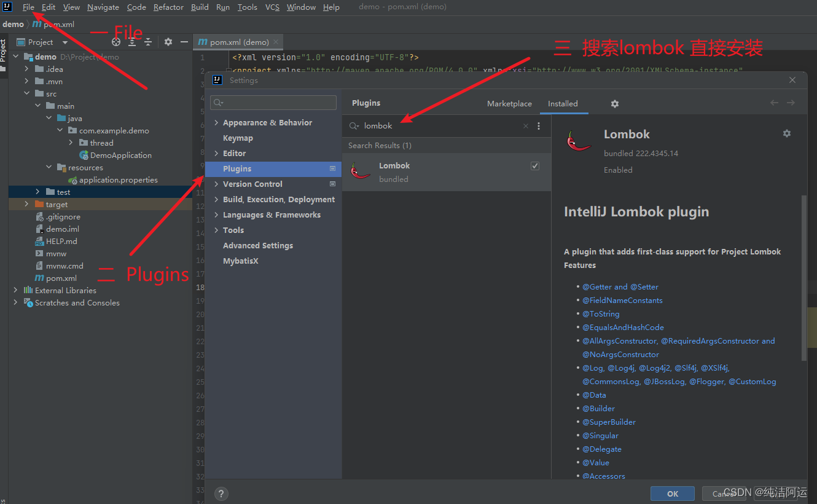The image size is (817, 504).
Task: Open the @Getter and @Setter link
Action: pos(620,287)
